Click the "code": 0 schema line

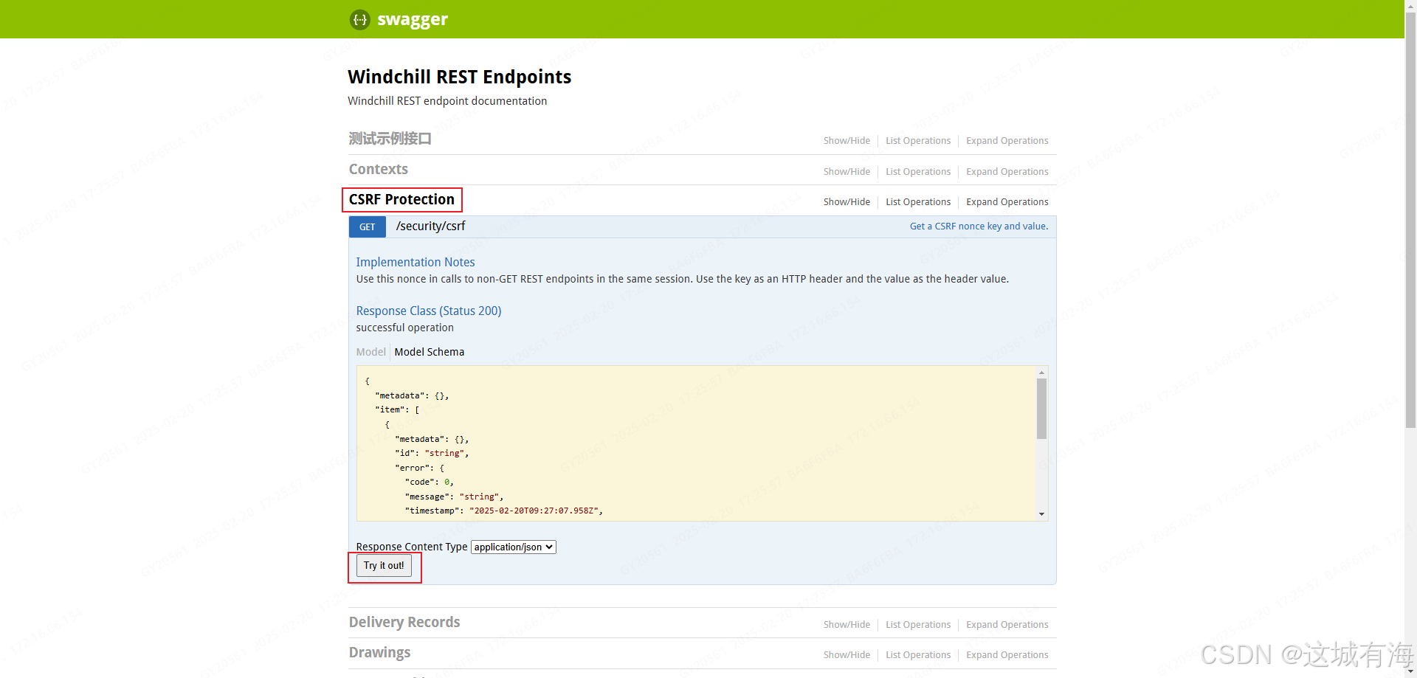[429, 482]
